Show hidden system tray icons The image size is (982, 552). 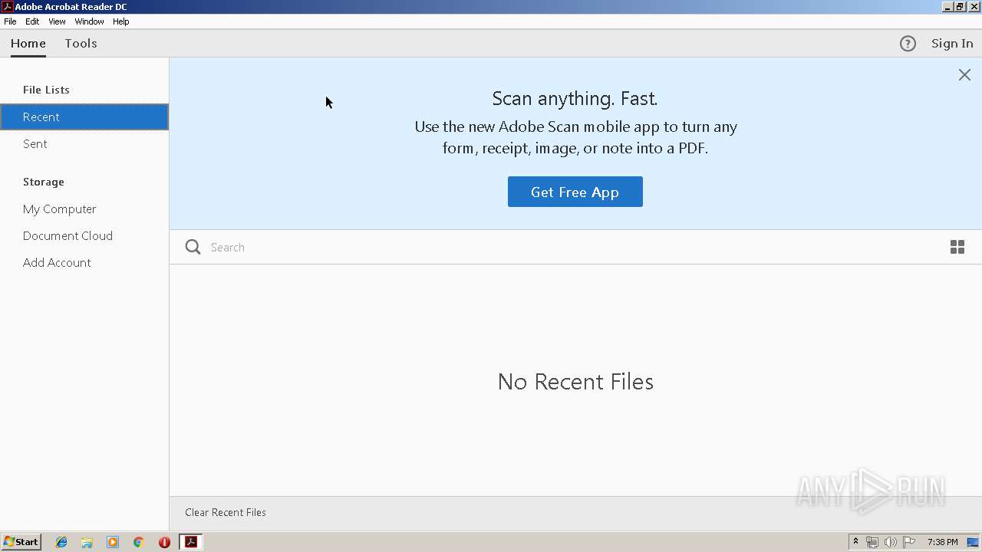[x=855, y=542]
